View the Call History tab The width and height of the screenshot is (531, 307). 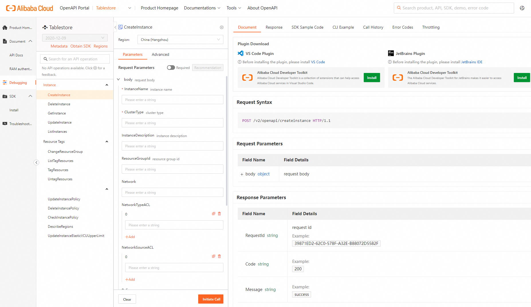click(373, 27)
